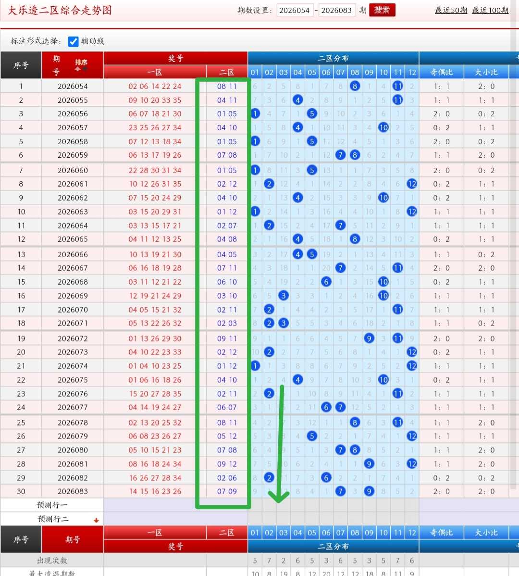Click blue ball 05 in row 2026079

click(x=311, y=436)
